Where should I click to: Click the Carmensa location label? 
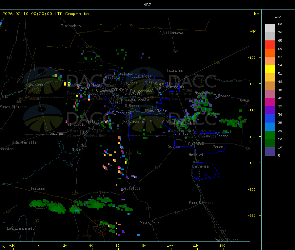(x=201, y=166)
